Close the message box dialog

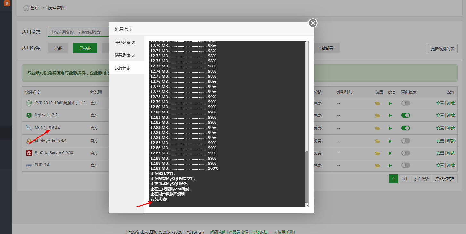[x=313, y=23]
